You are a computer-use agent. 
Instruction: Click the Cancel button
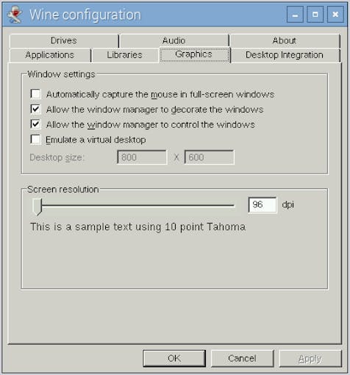coord(242,358)
